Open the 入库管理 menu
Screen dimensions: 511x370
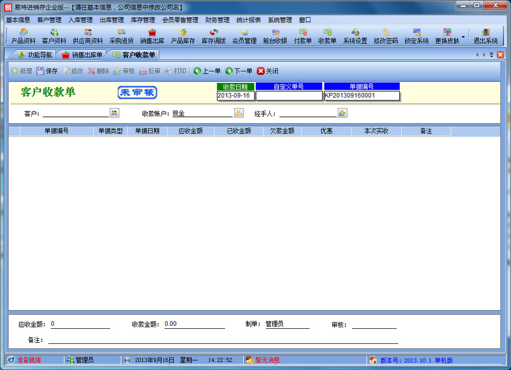click(80, 20)
